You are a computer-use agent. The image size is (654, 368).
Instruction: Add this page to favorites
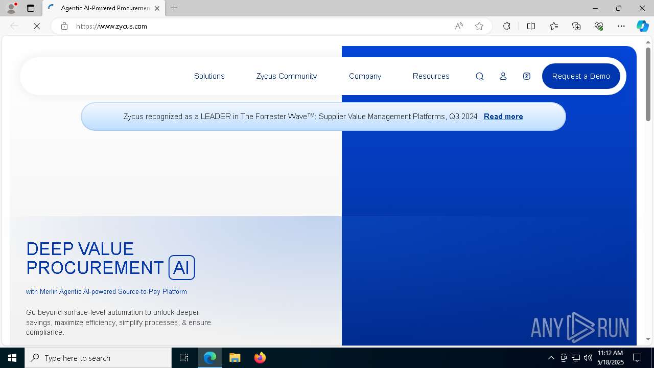479,26
